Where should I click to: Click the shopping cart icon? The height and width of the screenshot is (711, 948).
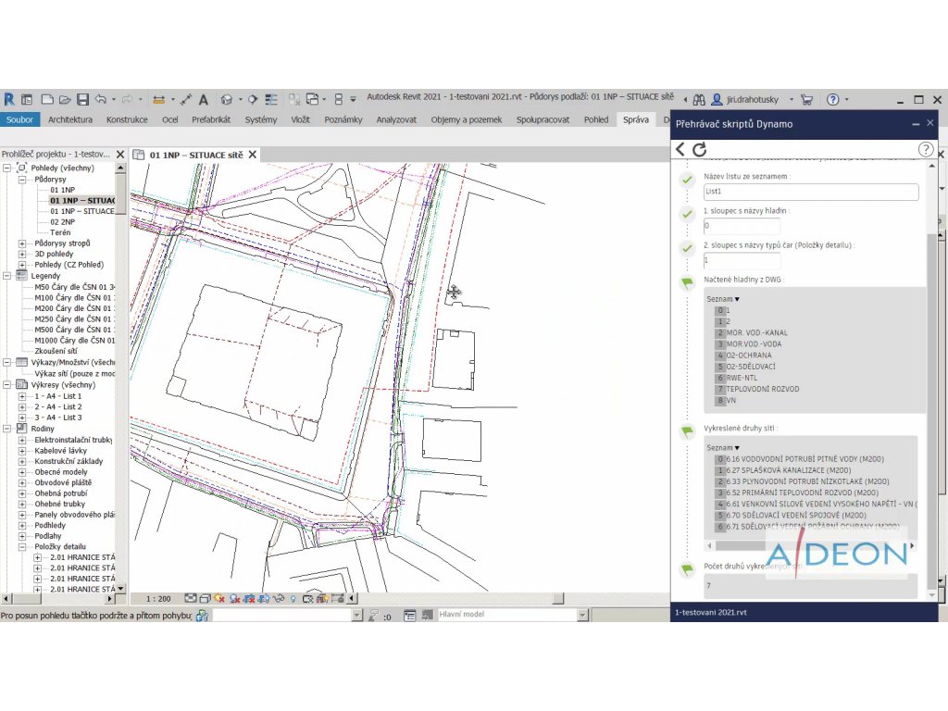tap(806, 99)
